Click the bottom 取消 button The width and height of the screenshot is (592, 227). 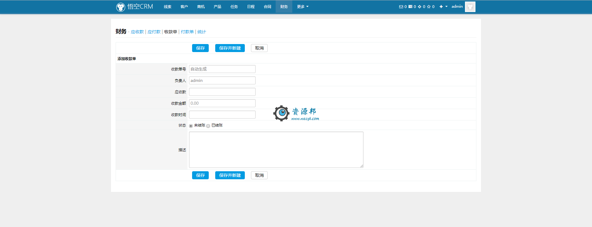point(259,175)
